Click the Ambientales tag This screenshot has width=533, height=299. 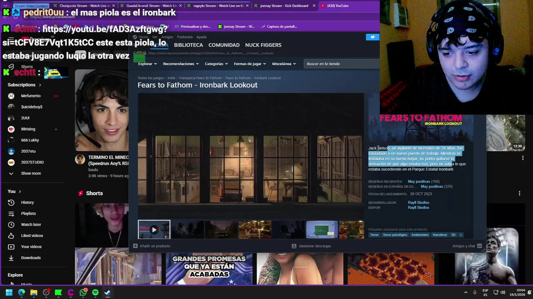point(420,235)
